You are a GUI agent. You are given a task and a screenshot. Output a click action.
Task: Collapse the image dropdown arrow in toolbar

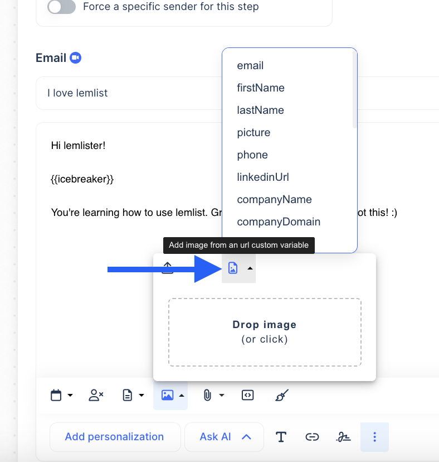tap(182, 396)
